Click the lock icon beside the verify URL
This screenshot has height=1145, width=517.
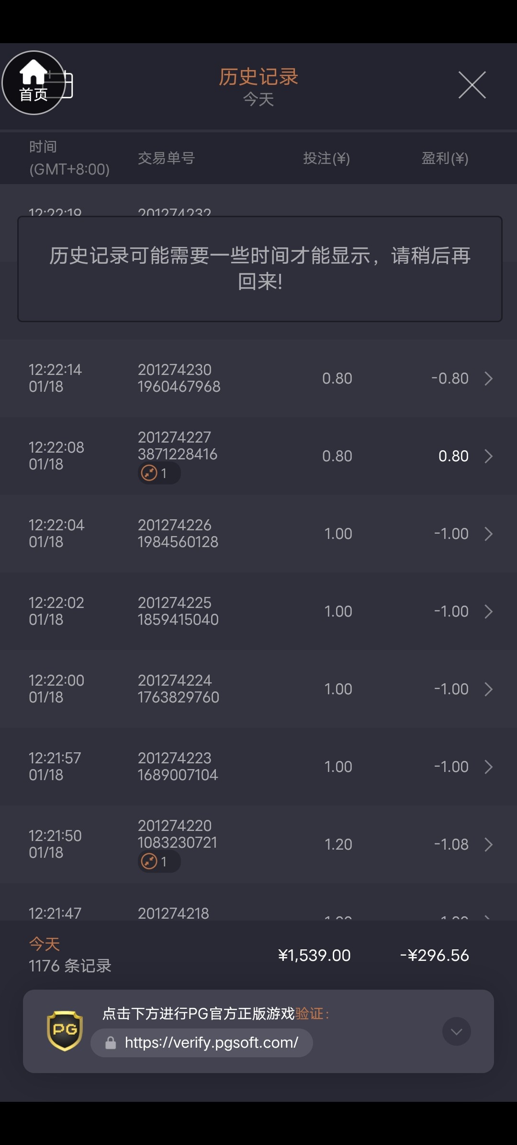click(x=111, y=1043)
